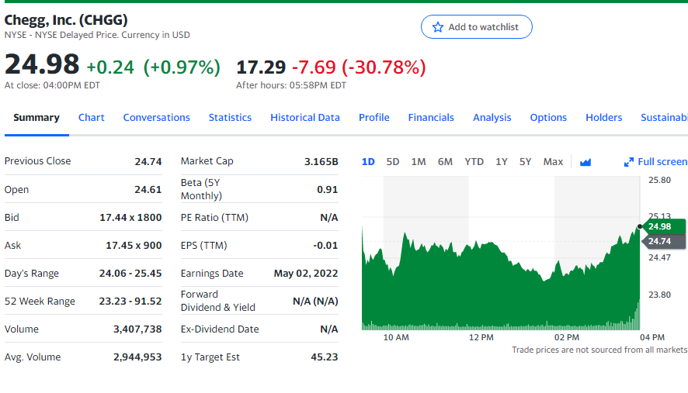Switch to the Options tab
The width and height of the screenshot is (688, 393).
(x=548, y=117)
